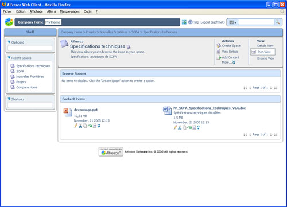The width and height of the screenshot is (287, 207).
Task: Collapse the Shortcuts shelf section
Action: tap(9, 99)
